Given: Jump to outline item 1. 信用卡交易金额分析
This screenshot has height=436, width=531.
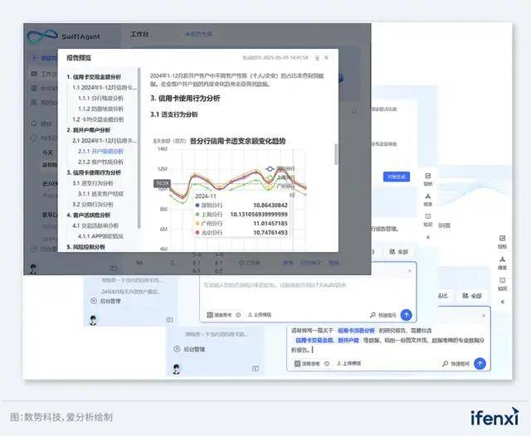Looking at the screenshot, I should (94, 77).
